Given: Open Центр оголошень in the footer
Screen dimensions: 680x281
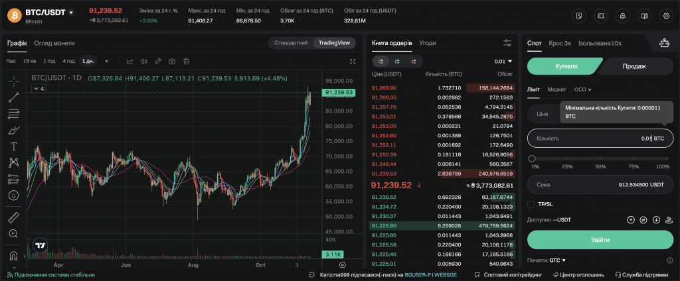Looking at the screenshot, I should pos(578,275).
